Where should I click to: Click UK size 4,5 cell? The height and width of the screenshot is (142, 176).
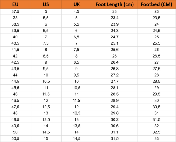(x=76, y=11)
